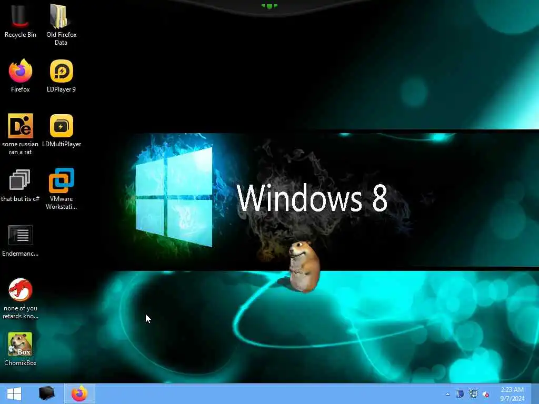Screen dimensions: 539x404
Task: Open the network tray icon
Action: [473, 394]
